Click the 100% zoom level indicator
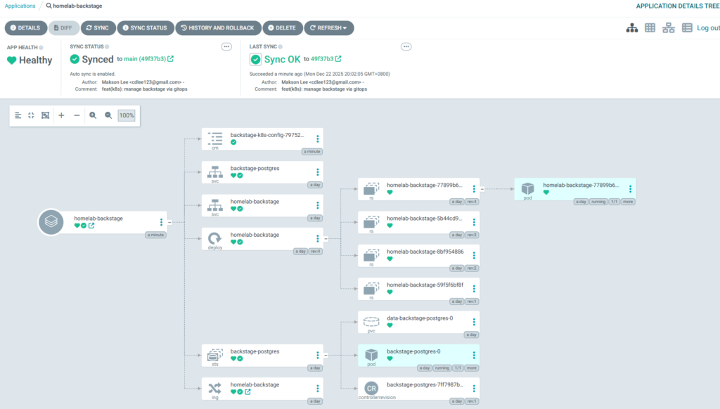 pos(127,115)
